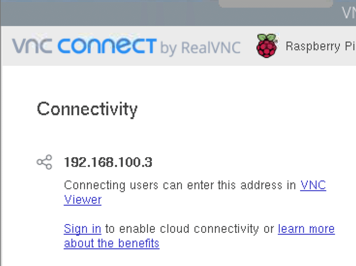
Task: Click the left window border edge
Action: 1,145
